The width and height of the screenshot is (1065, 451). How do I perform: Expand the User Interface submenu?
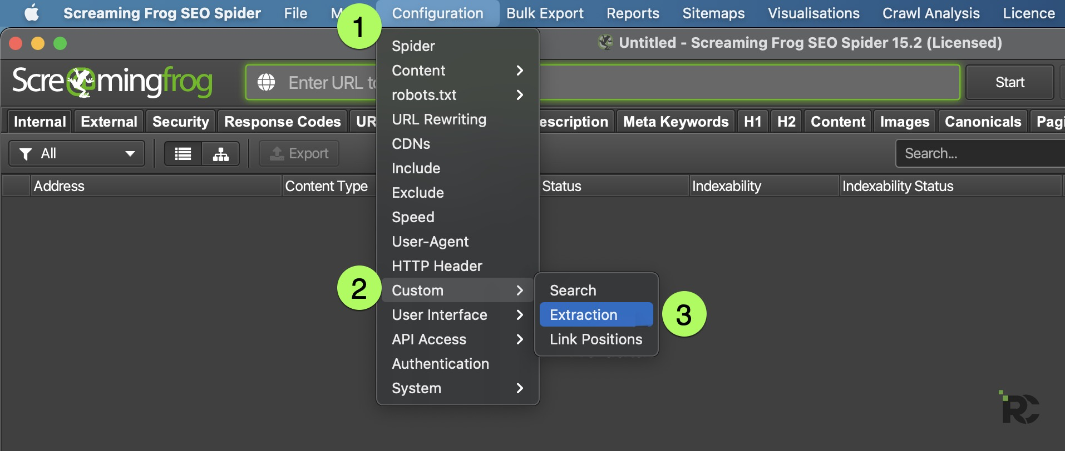pos(457,315)
